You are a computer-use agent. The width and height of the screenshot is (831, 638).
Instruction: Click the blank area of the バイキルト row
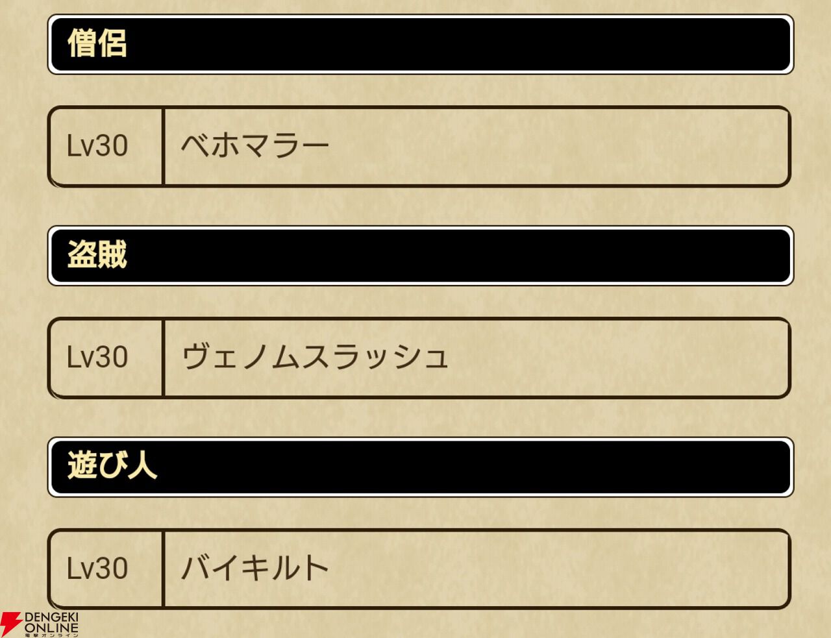click(x=558, y=569)
